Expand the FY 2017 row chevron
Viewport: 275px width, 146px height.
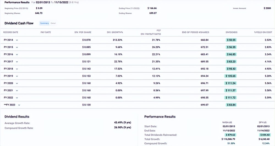17,62
